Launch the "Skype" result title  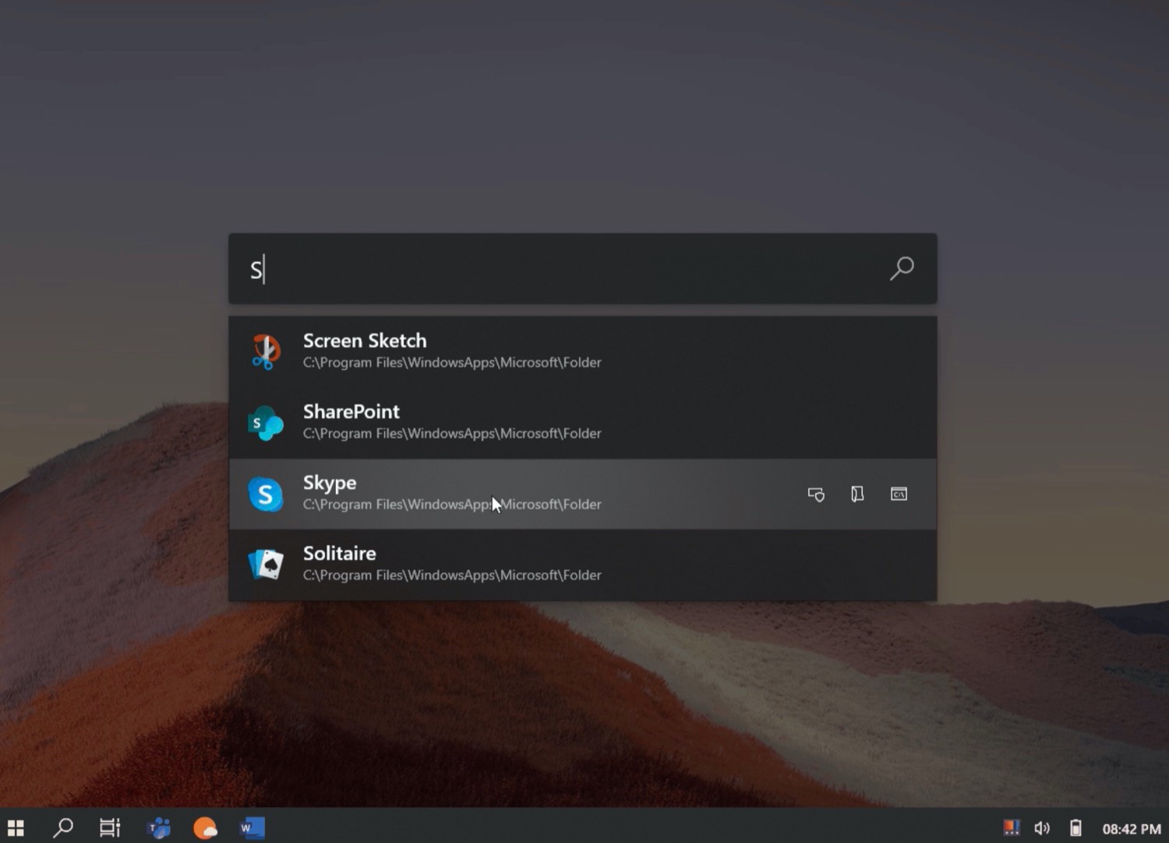(330, 483)
